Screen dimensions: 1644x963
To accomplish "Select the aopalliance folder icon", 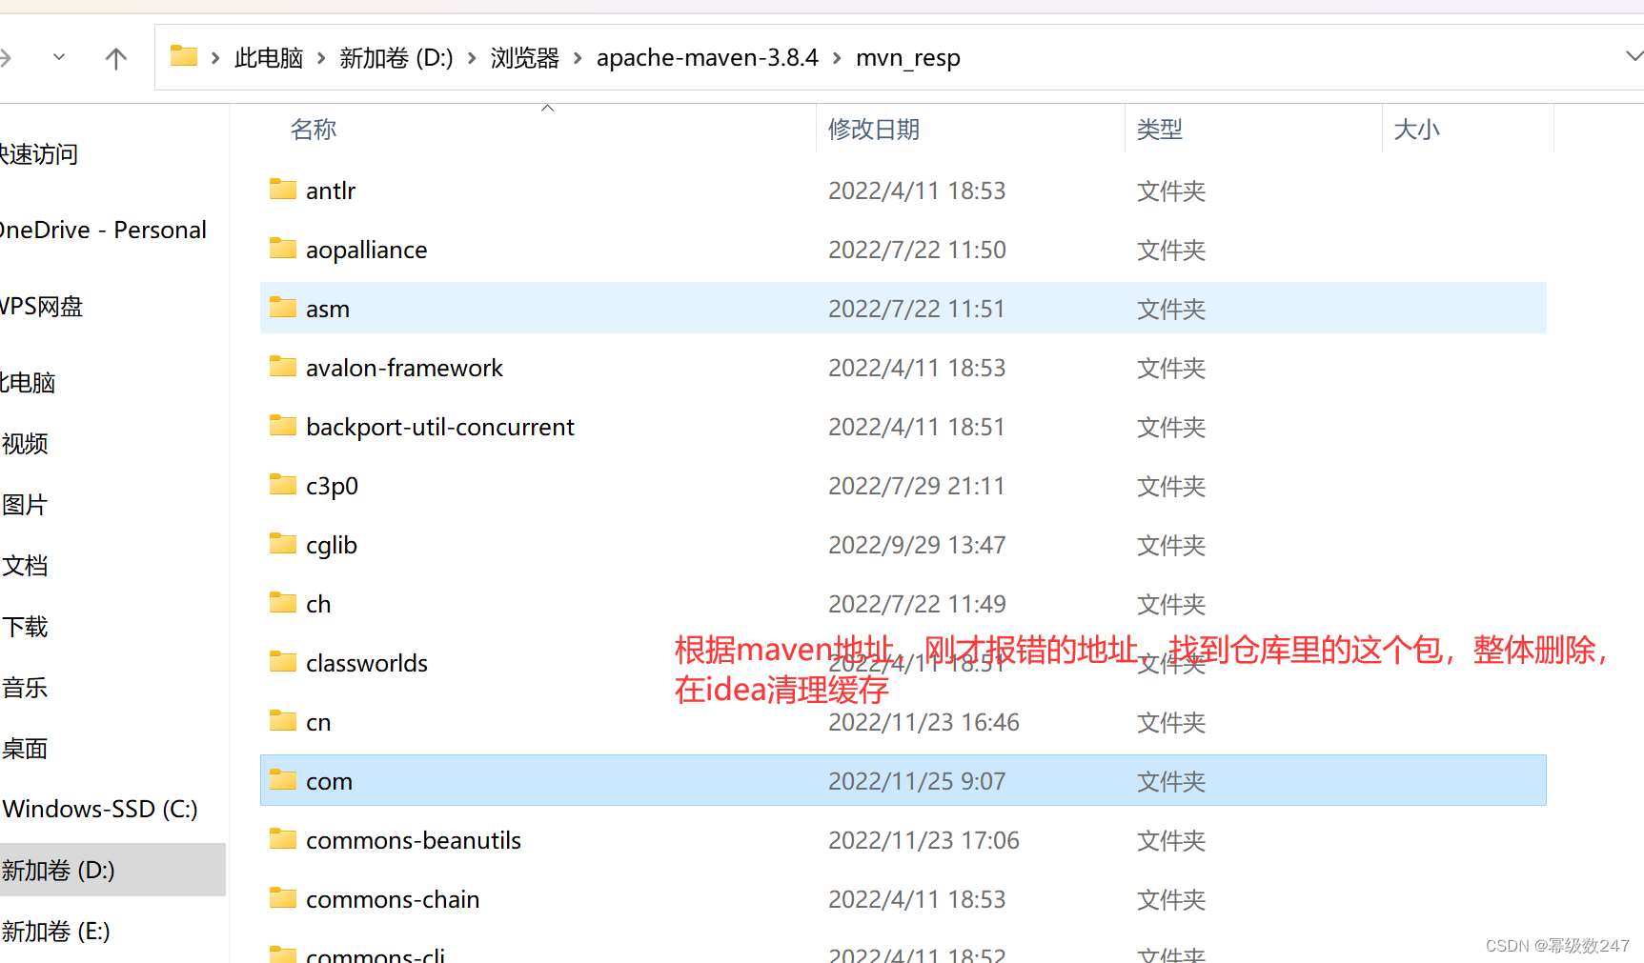I will 283,248.
